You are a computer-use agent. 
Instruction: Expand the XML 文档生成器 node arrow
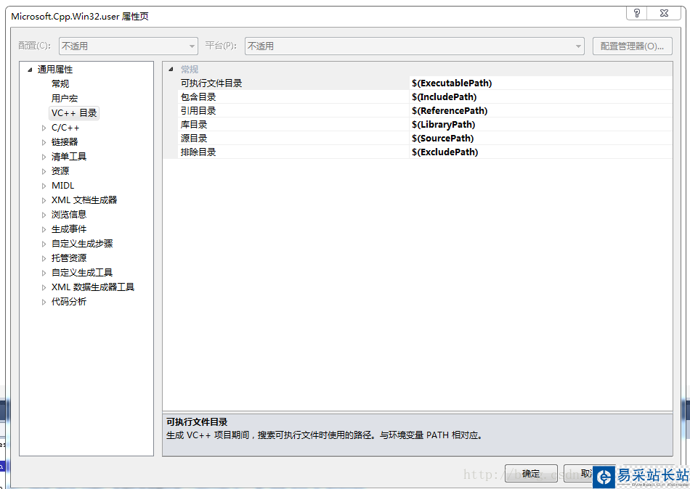[x=44, y=200]
